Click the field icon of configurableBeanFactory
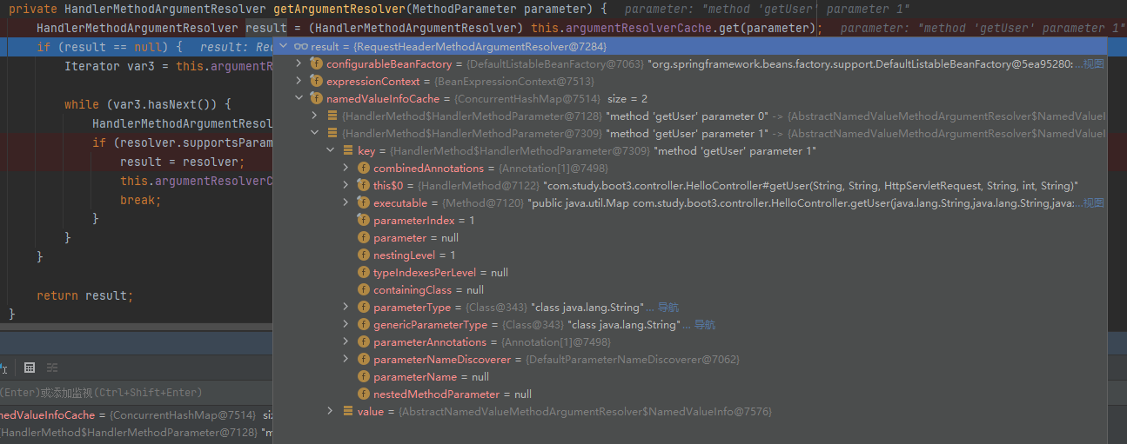1127x444 pixels. tap(317, 63)
